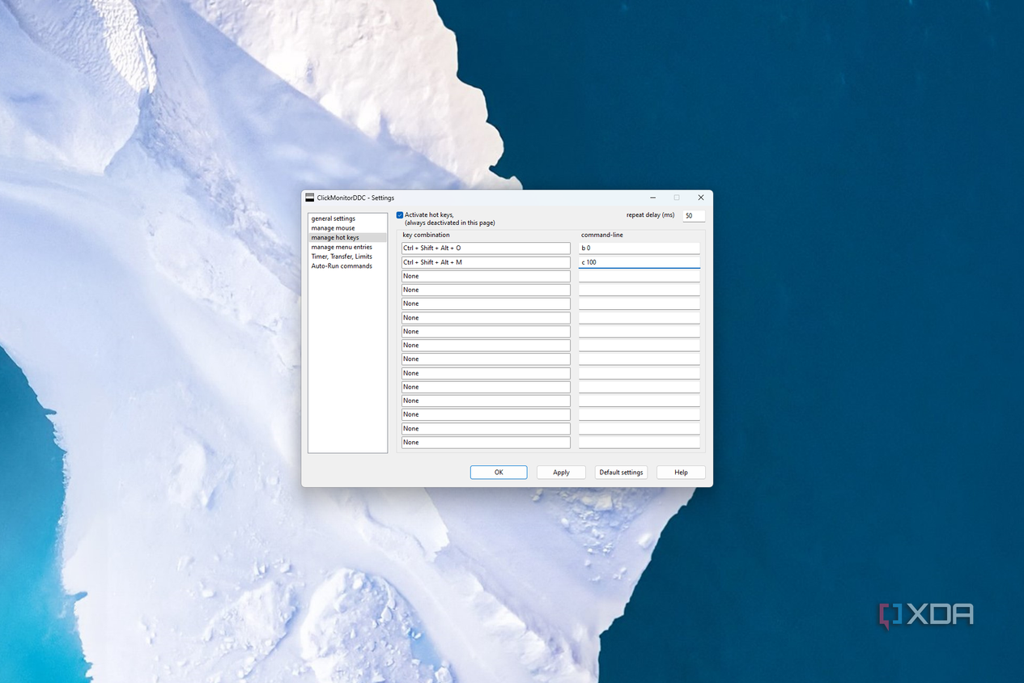Click the ClickMonitorDDC title bar app icon
The width and height of the screenshot is (1024, 683).
pos(309,197)
